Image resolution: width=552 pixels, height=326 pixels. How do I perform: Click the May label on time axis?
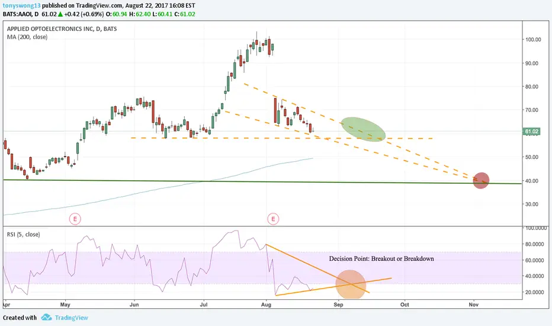[x=65, y=305]
